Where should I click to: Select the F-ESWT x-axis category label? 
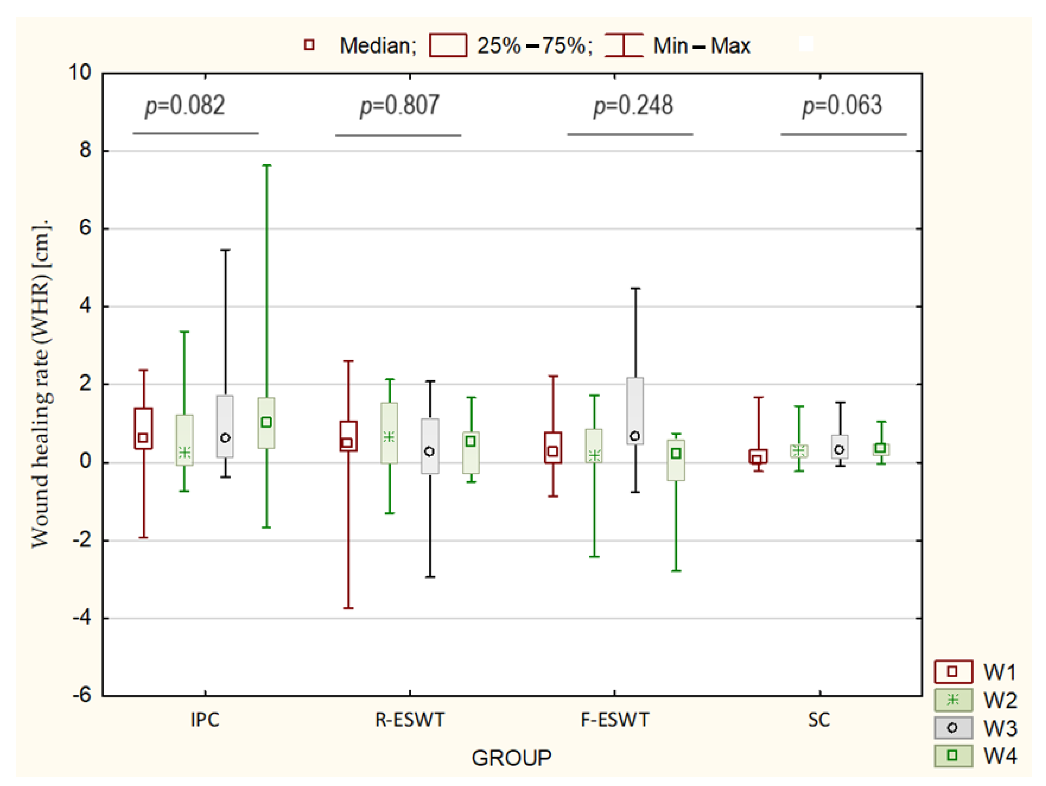coord(615,720)
